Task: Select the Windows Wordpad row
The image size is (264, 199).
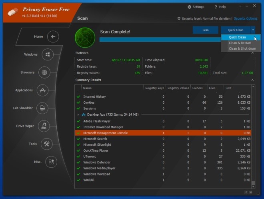Action: point(163,174)
